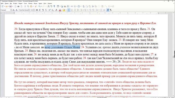Toggle Center paragraph alignment

(x=72, y=10)
